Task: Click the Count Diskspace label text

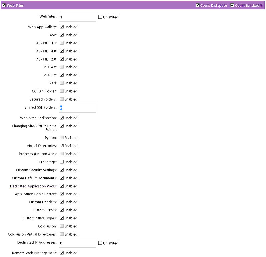Action: click(214, 5)
